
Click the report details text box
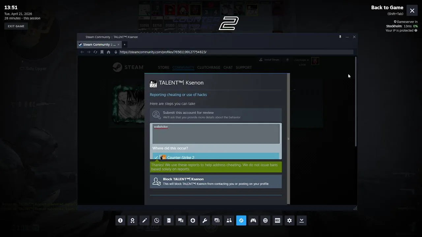(216, 134)
